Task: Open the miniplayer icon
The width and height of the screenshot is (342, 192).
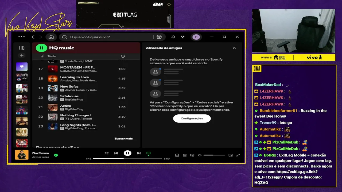Action: pos(231,155)
